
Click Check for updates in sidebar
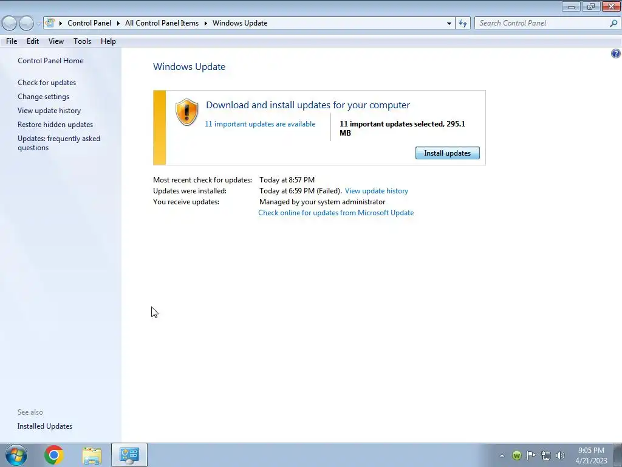[47, 83]
